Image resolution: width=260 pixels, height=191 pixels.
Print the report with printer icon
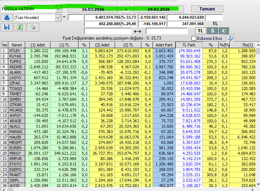(33, 27)
